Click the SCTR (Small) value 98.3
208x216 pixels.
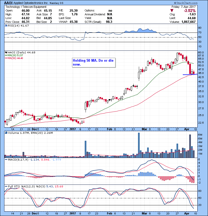tap(109, 22)
